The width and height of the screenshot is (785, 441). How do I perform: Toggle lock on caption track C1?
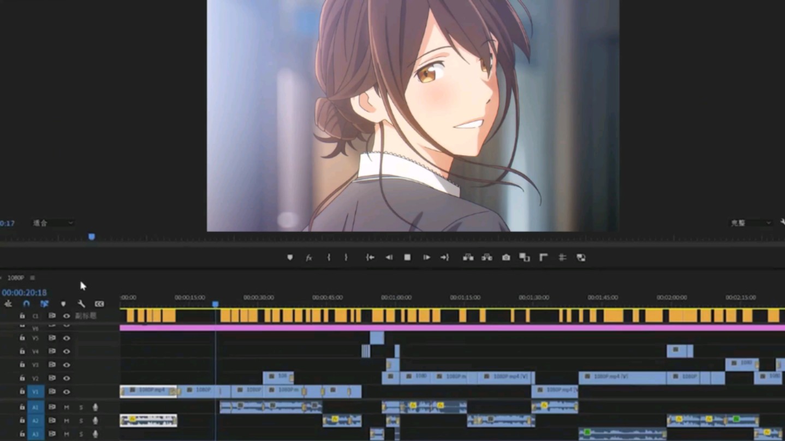[x=22, y=316]
